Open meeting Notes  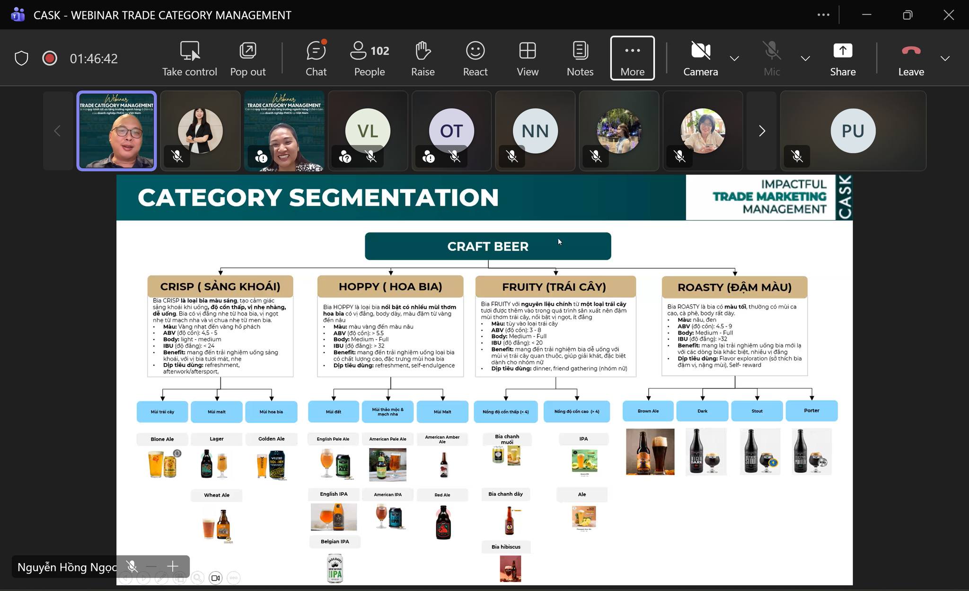[x=580, y=58]
